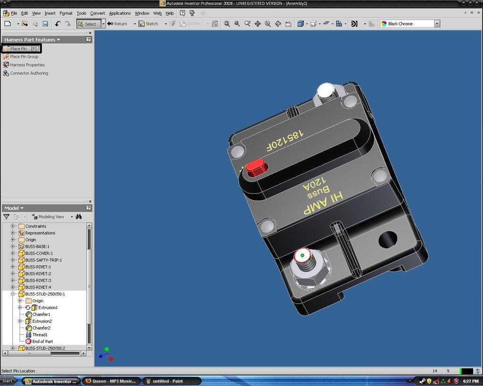Click the Redo arrow icon
This screenshot has height=386, width=483.
pos(68,24)
